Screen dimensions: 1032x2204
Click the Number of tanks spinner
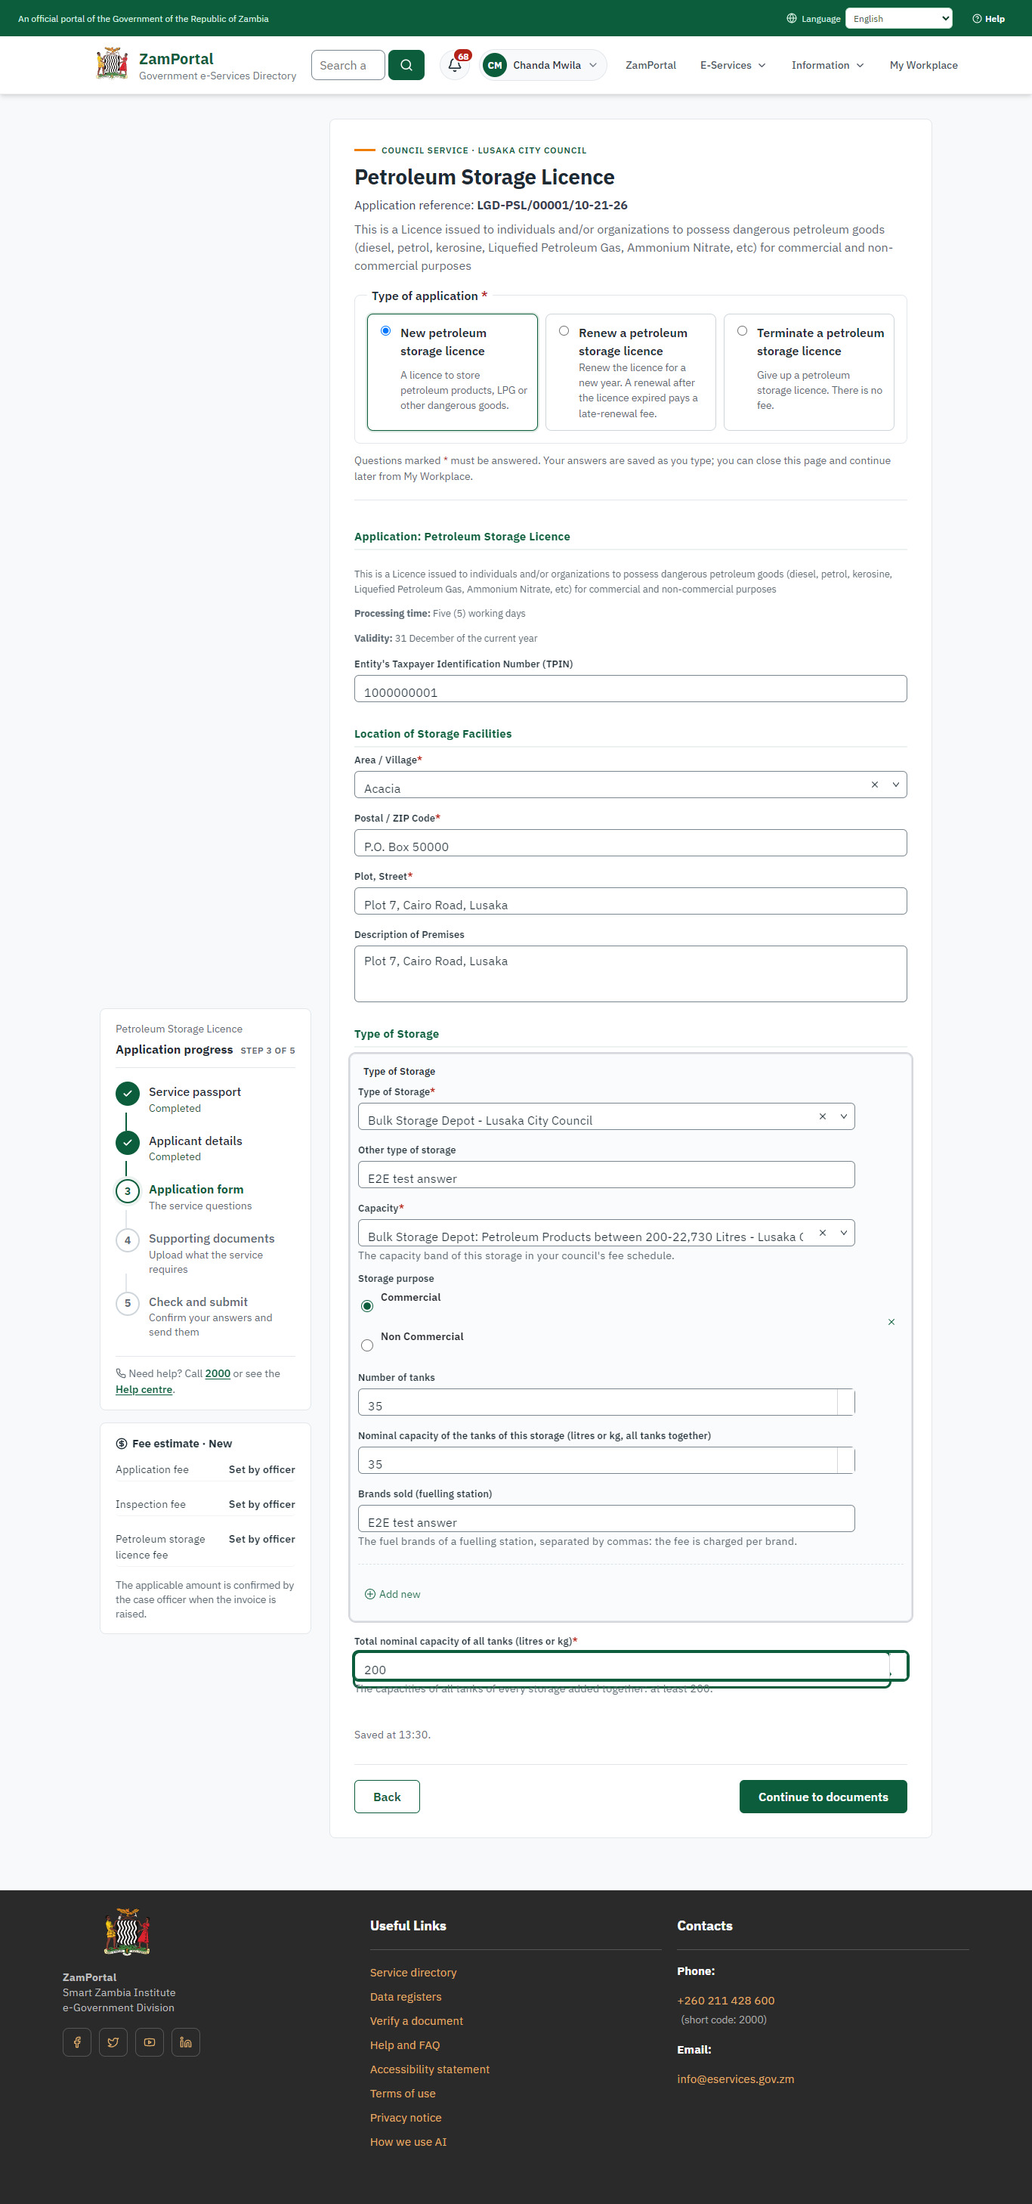[845, 1402]
